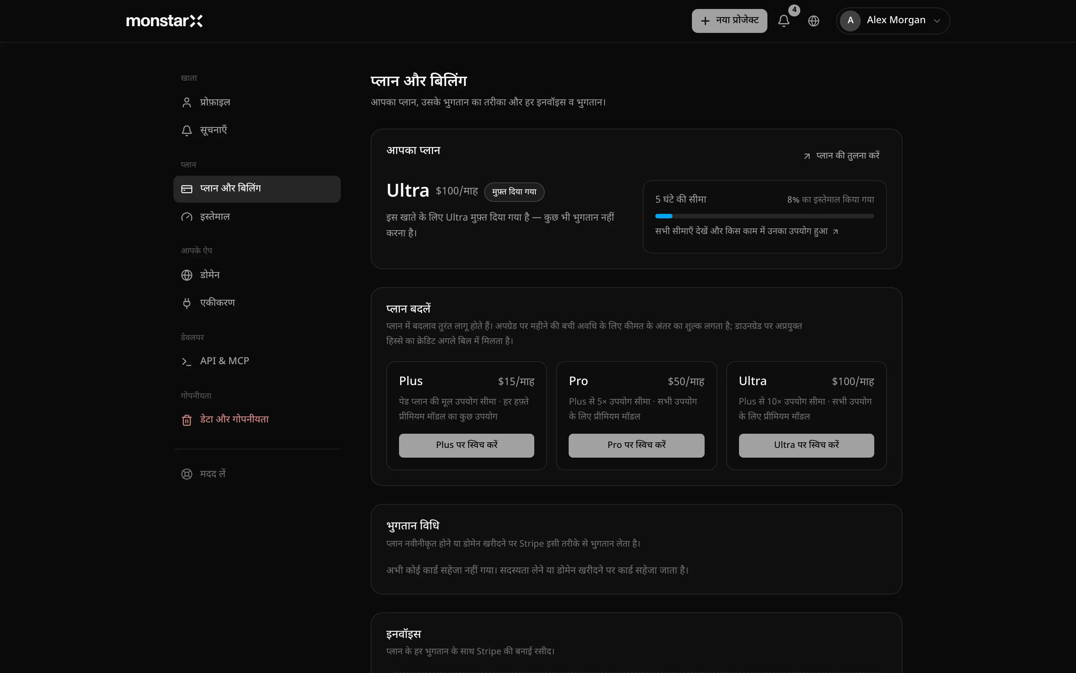
Task: Open सभी सीमाएँ देखें usage link
Action: pyautogui.click(x=746, y=231)
